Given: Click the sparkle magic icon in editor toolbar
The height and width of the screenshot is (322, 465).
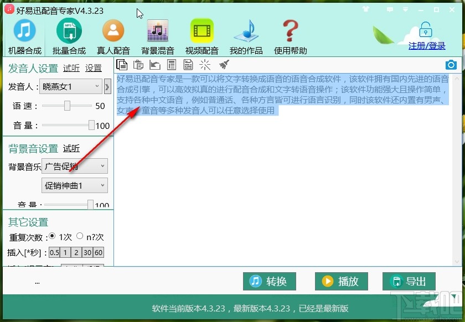Looking at the screenshot, I should tap(205, 65).
